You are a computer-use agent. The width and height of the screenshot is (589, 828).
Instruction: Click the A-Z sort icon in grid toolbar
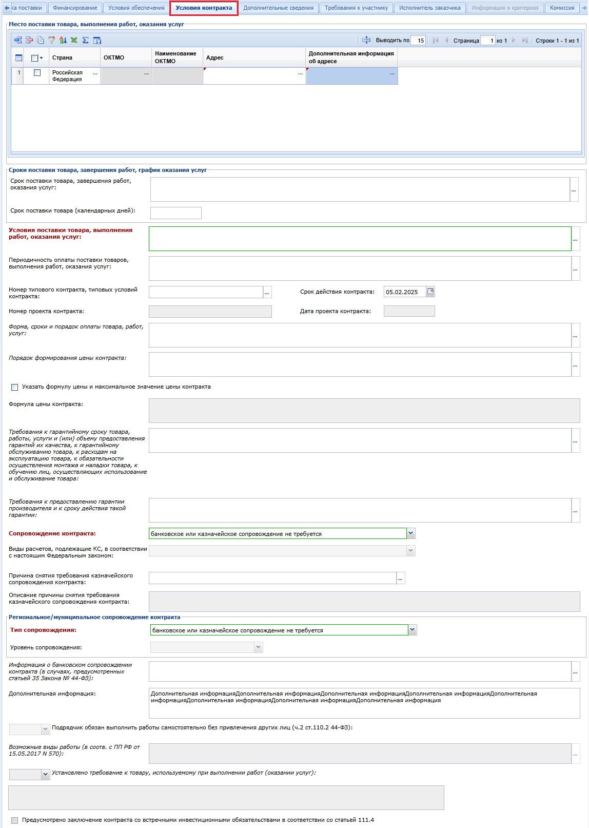(x=63, y=40)
